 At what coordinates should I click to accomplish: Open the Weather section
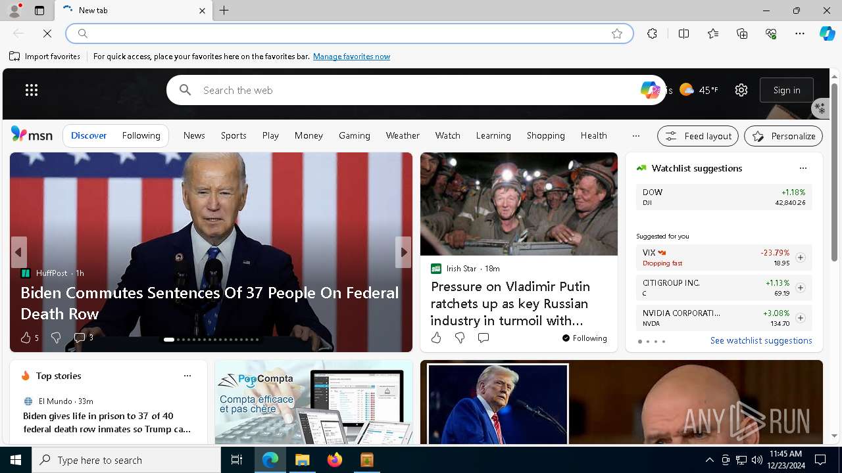tap(403, 135)
